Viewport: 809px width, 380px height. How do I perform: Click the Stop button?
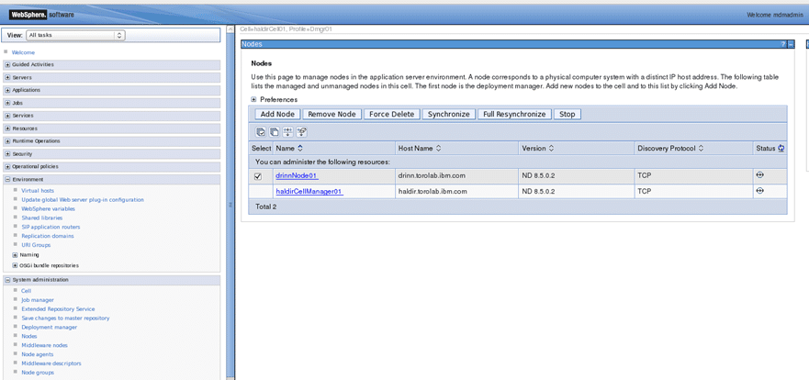pyautogui.click(x=567, y=114)
